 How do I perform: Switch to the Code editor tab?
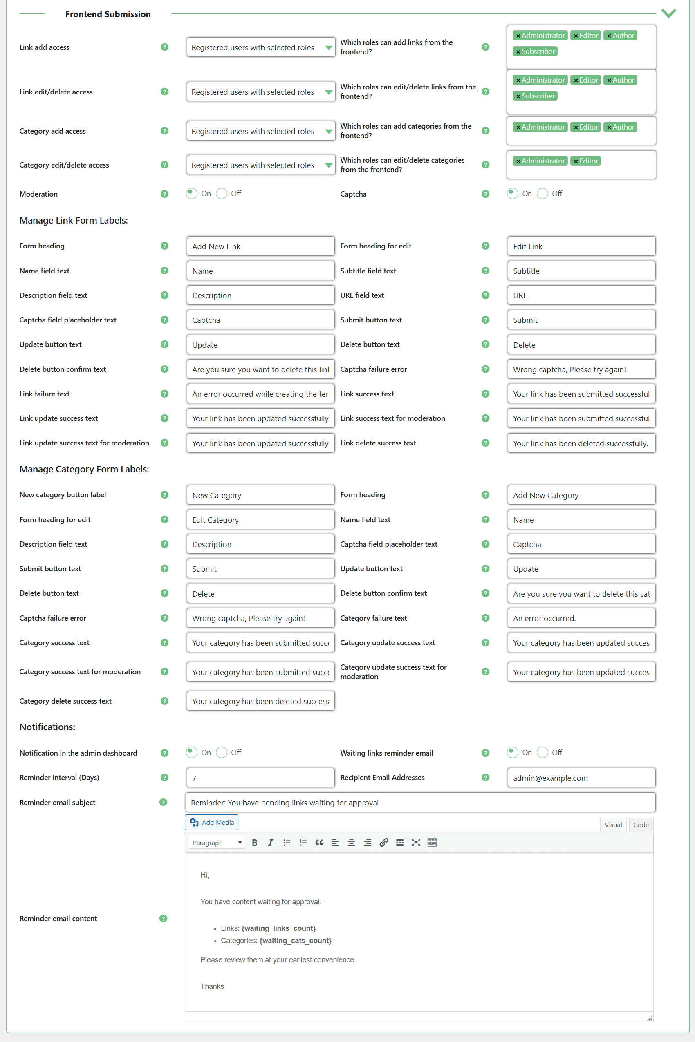641,825
